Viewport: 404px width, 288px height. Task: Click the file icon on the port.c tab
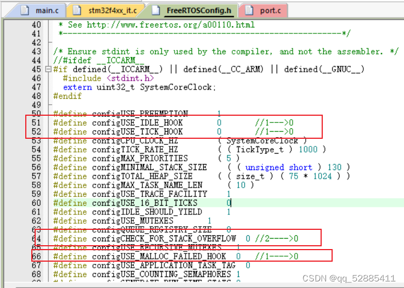(249, 10)
